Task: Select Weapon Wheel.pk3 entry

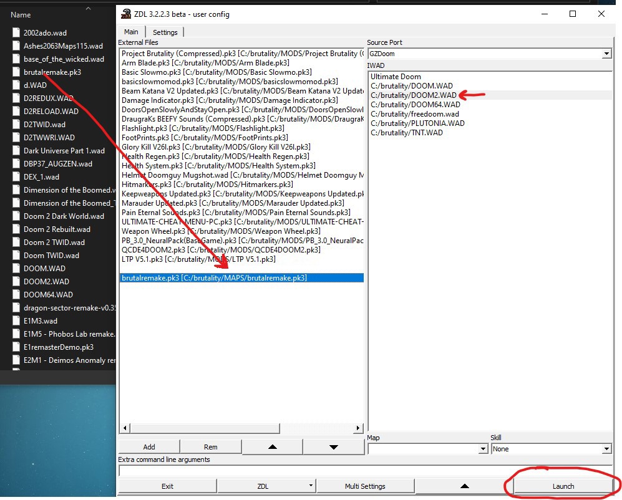Action: pos(241,231)
